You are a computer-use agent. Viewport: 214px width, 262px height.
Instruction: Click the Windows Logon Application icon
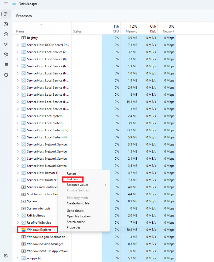[x=23, y=237]
